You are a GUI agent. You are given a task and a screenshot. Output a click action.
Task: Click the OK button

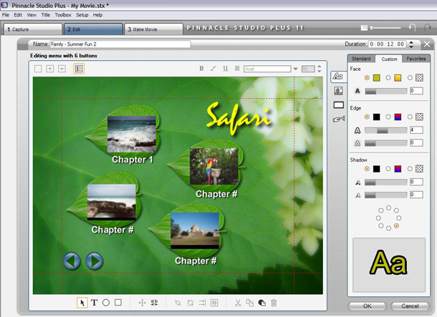coord(368,306)
